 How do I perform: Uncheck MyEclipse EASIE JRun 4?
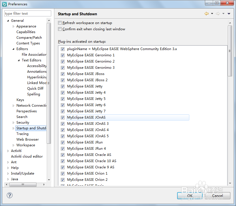(63, 149)
